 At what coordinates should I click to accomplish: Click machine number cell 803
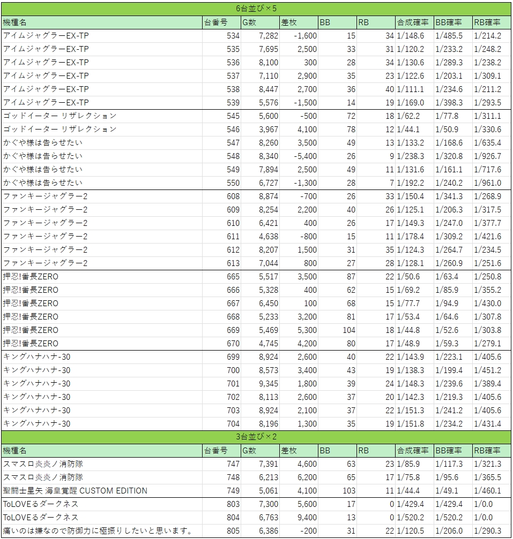[x=222, y=505]
